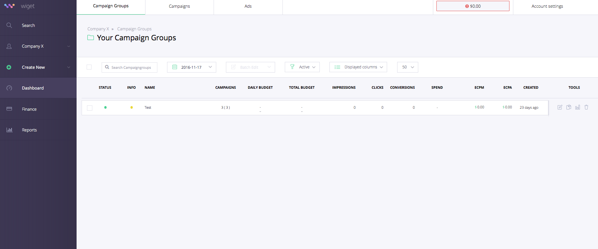Image resolution: width=598 pixels, height=249 pixels.
Task: Click the edit icon for Test row
Action: pos(560,107)
